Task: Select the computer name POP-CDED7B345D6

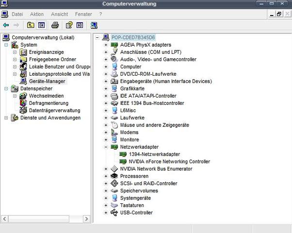Action: click(133, 37)
